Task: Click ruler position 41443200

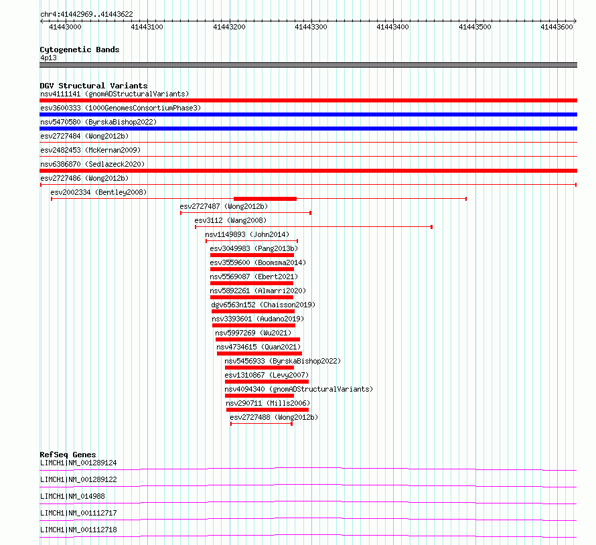Action: pyautogui.click(x=229, y=27)
